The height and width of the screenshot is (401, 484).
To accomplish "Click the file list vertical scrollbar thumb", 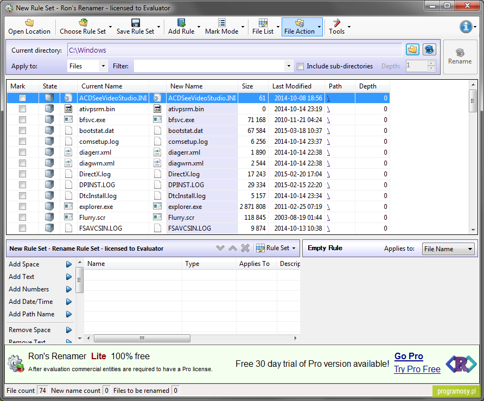I will (473, 100).
